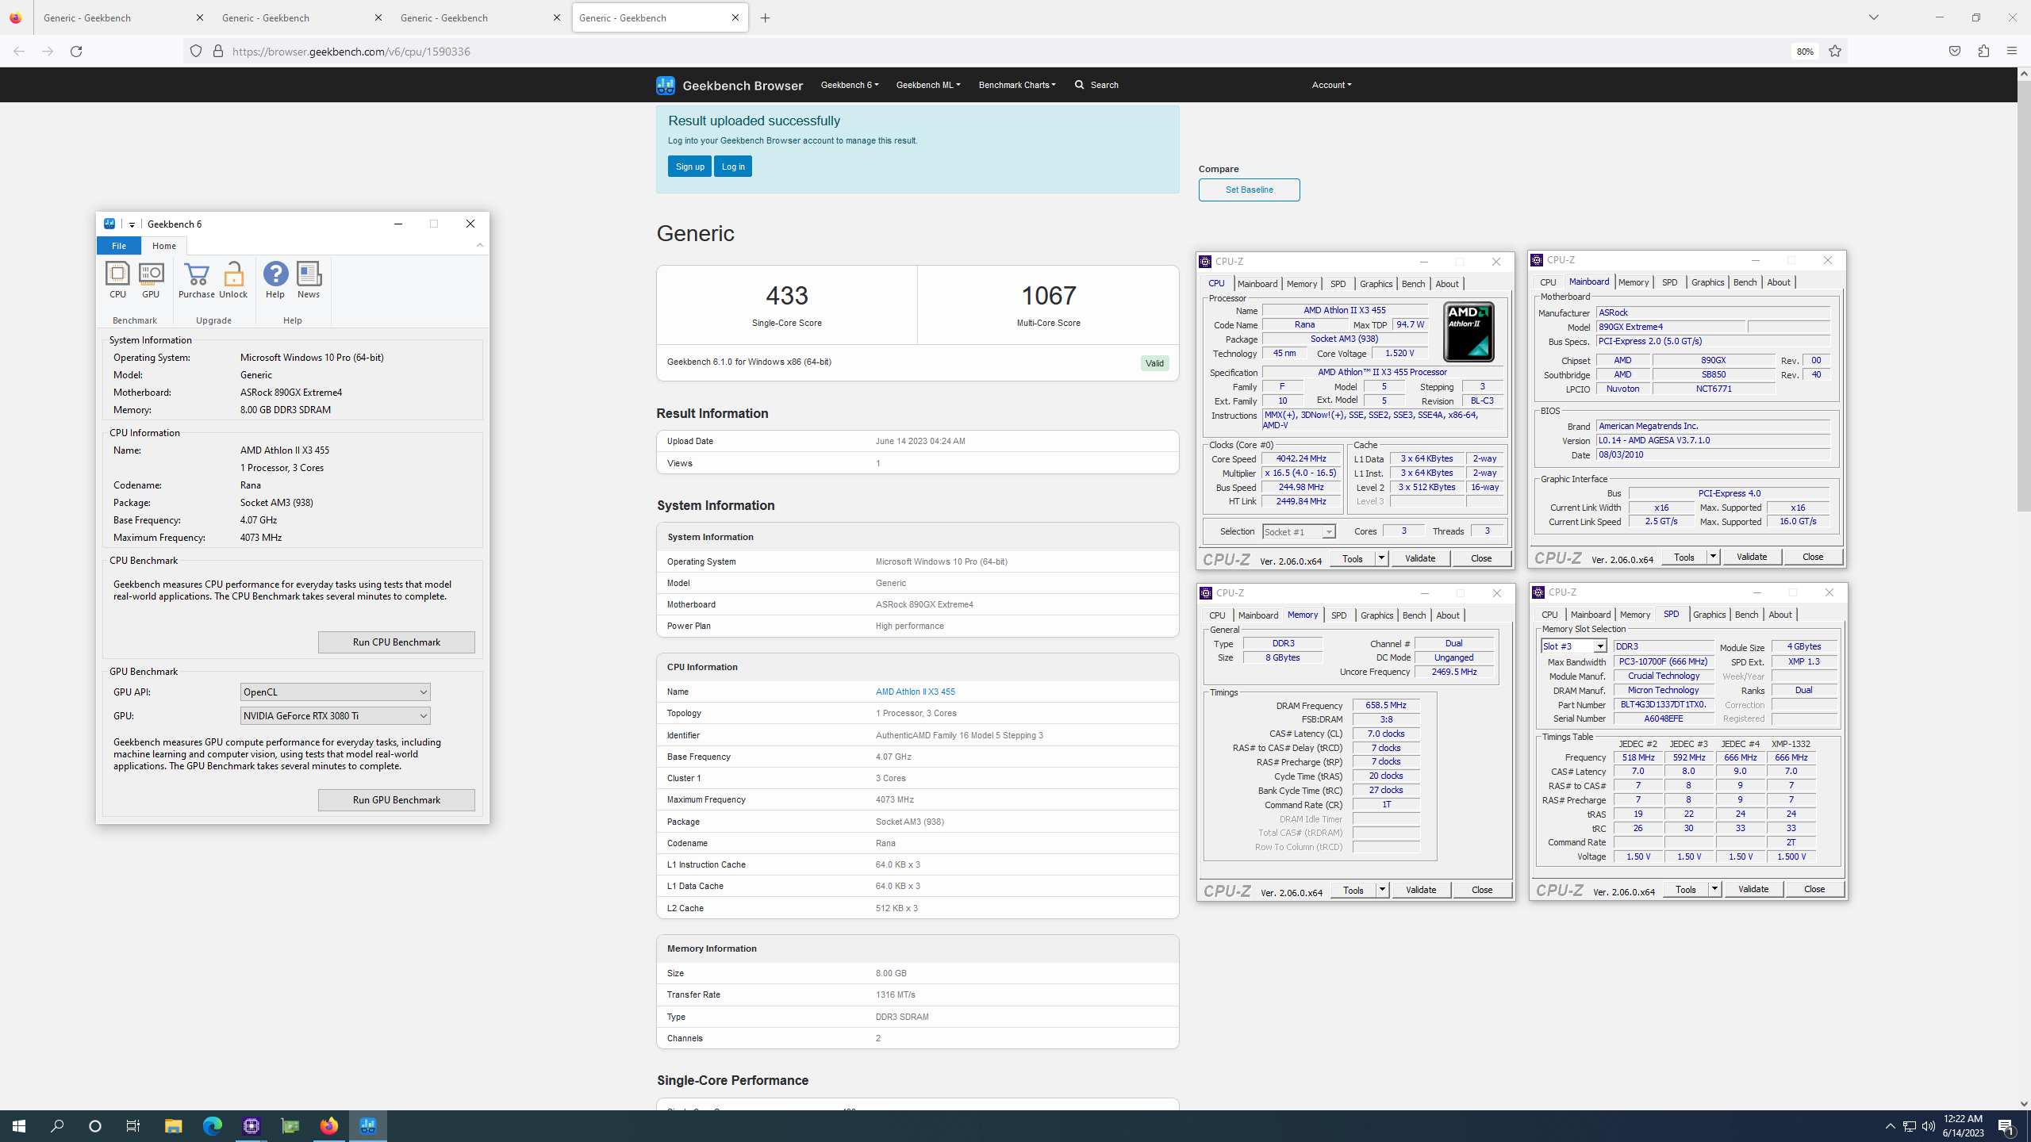Viewport: 2031px width, 1142px height.
Task: Launch File Explorer from the taskbar
Action: pos(173,1126)
